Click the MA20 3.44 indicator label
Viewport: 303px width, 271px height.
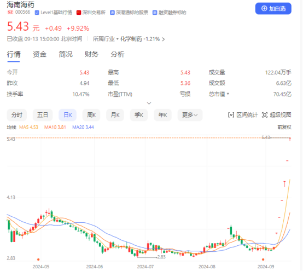tap(83, 127)
